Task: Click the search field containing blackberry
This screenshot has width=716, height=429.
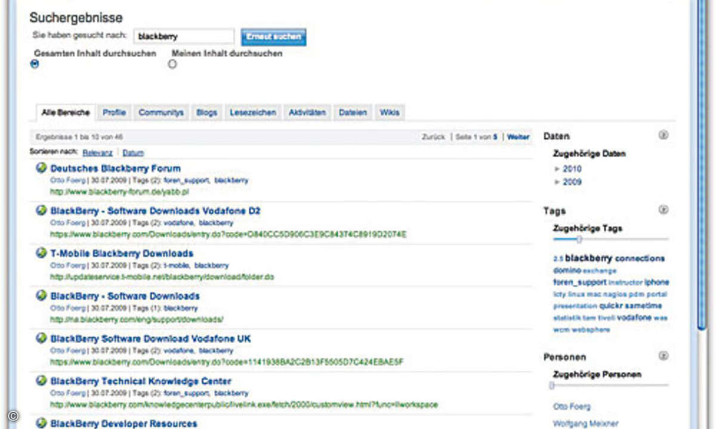Action: pyautogui.click(x=184, y=36)
